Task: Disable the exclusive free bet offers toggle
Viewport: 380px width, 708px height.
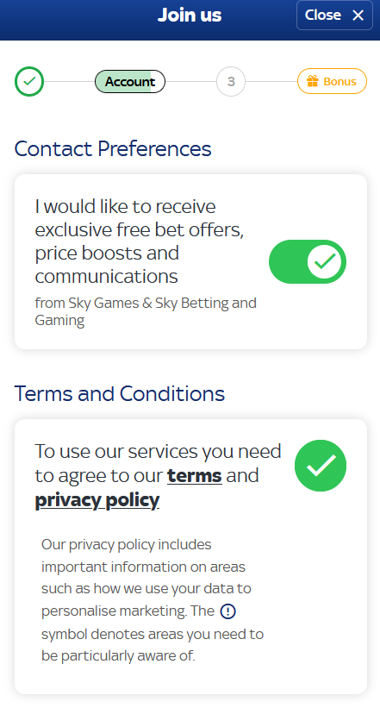Action: 308,262
